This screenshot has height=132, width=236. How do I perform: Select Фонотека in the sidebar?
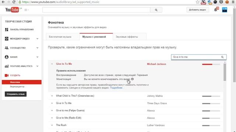tap(21, 82)
